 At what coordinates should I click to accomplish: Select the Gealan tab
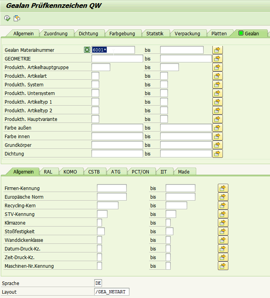(249, 33)
